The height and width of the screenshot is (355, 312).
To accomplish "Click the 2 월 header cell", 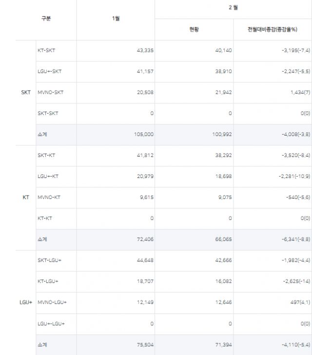I will tap(233, 8).
